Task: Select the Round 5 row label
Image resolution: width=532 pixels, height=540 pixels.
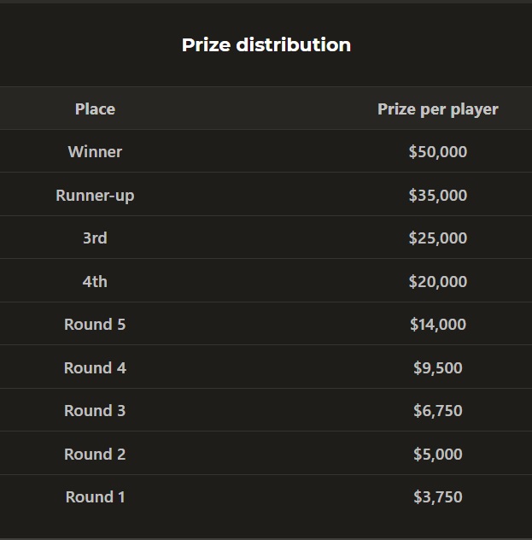Action: pyautogui.click(x=95, y=325)
